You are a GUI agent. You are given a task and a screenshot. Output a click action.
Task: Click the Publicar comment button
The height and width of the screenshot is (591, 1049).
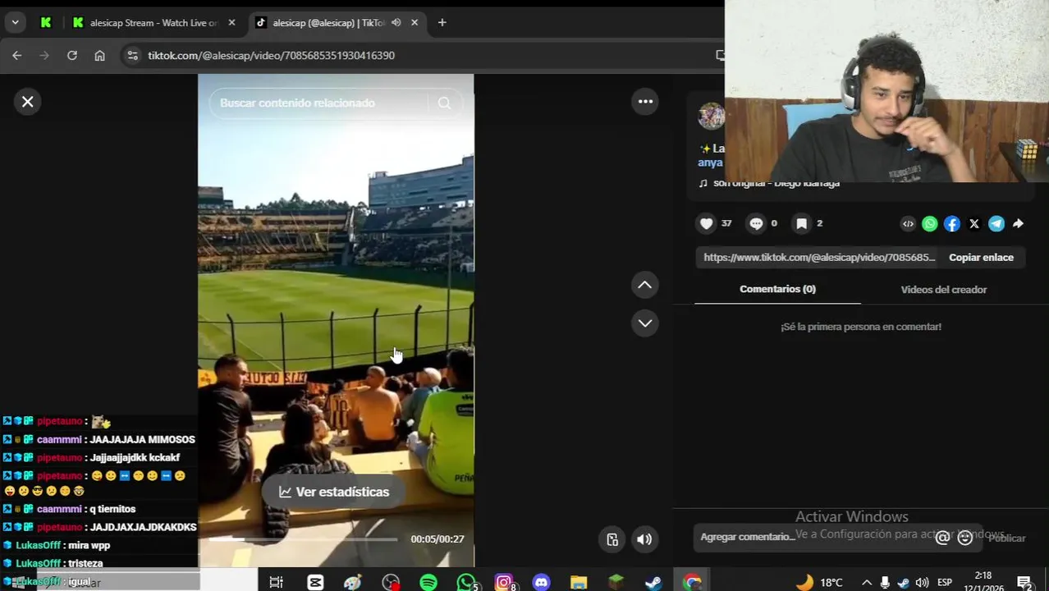(x=1007, y=538)
